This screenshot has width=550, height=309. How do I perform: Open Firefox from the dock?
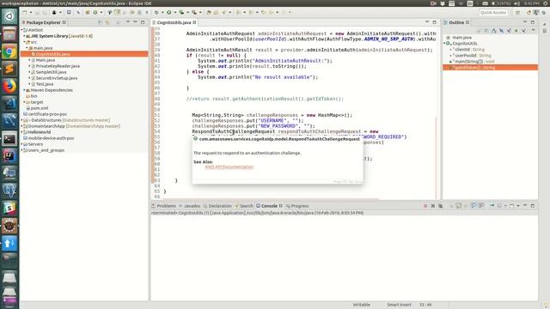pyautogui.click(x=9, y=86)
